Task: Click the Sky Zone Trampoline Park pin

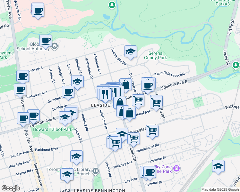Action: coord(176,168)
